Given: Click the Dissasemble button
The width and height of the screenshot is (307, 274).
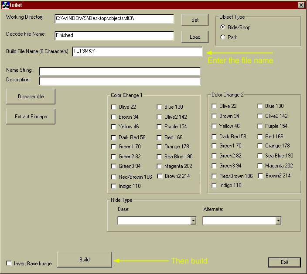Looking at the screenshot, I should 31,97.
